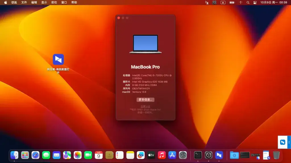
Task: Open Mail app from the Dock
Action: (x=57, y=155)
